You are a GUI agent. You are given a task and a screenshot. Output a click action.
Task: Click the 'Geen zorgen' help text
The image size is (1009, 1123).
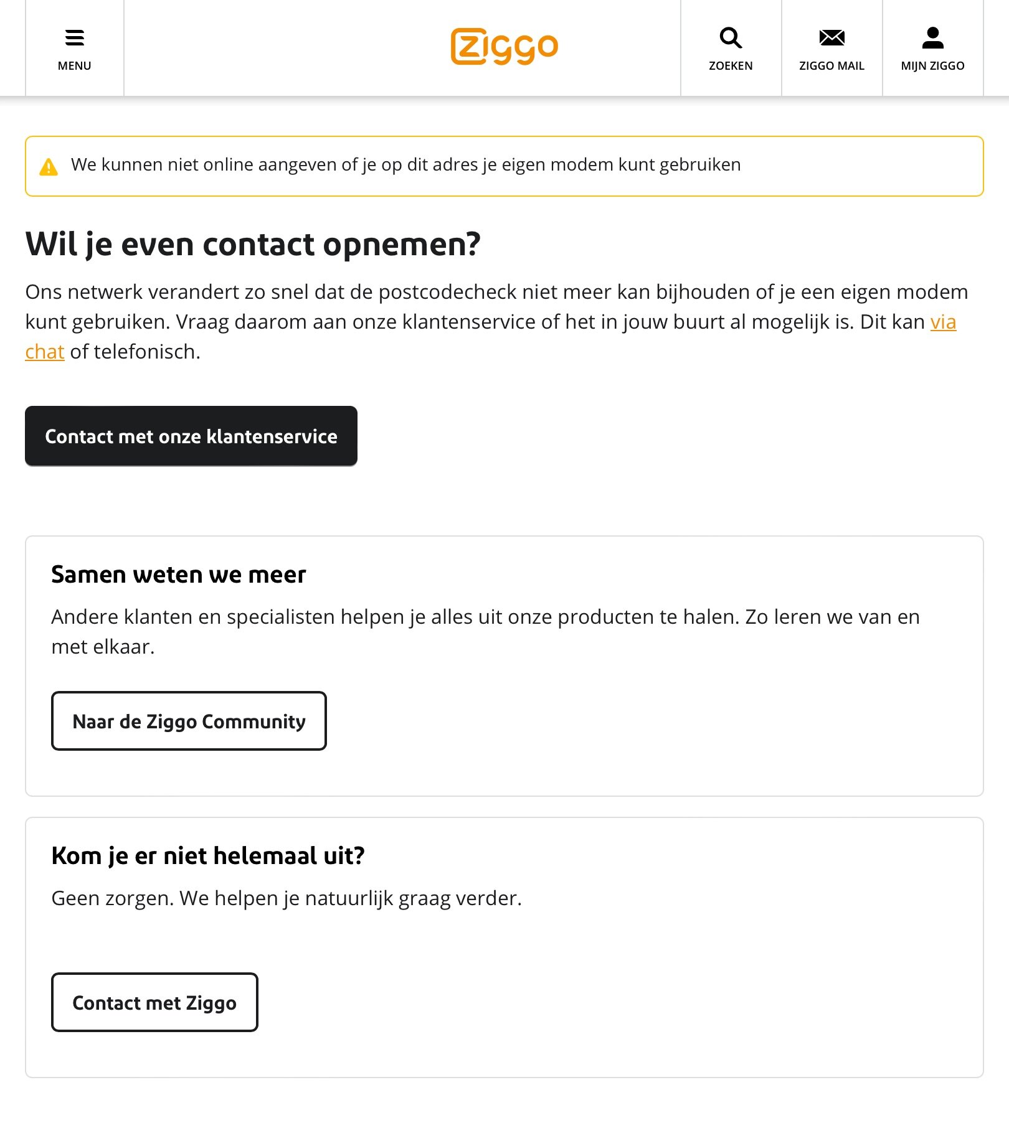(x=287, y=898)
